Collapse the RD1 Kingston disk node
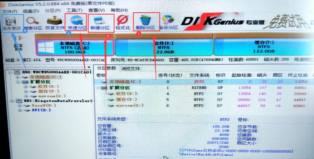 pyautogui.click(x=12, y=101)
